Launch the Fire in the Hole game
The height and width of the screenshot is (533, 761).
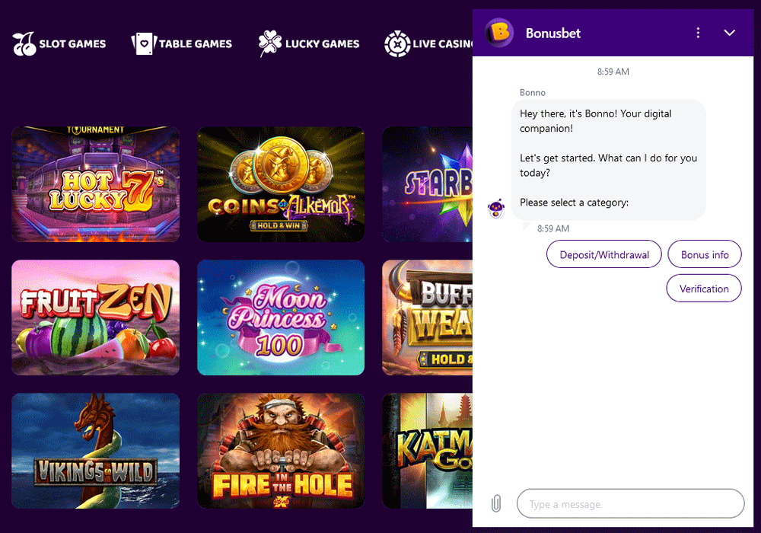[x=281, y=451]
